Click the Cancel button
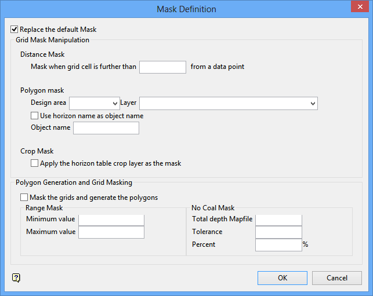The height and width of the screenshot is (296, 373). point(336,278)
